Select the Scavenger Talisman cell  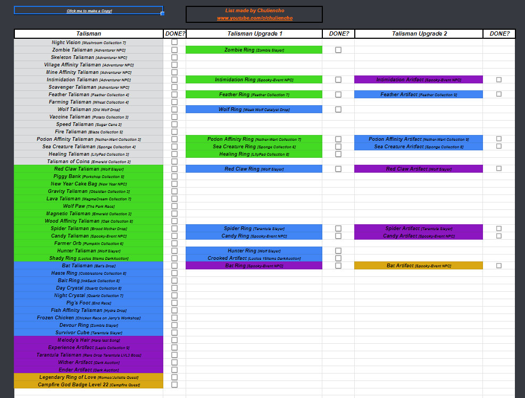point(89,87)
